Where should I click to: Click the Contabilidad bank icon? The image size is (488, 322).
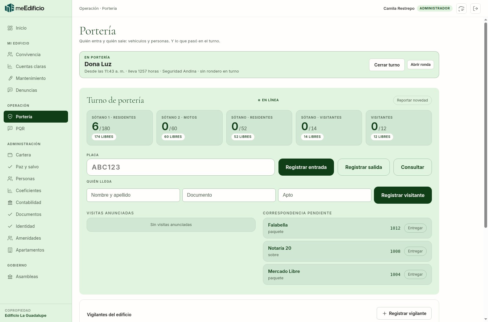point(10,202)
